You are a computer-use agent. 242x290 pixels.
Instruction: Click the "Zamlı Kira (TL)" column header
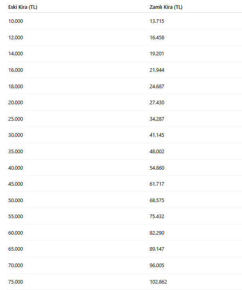(166, 7)
